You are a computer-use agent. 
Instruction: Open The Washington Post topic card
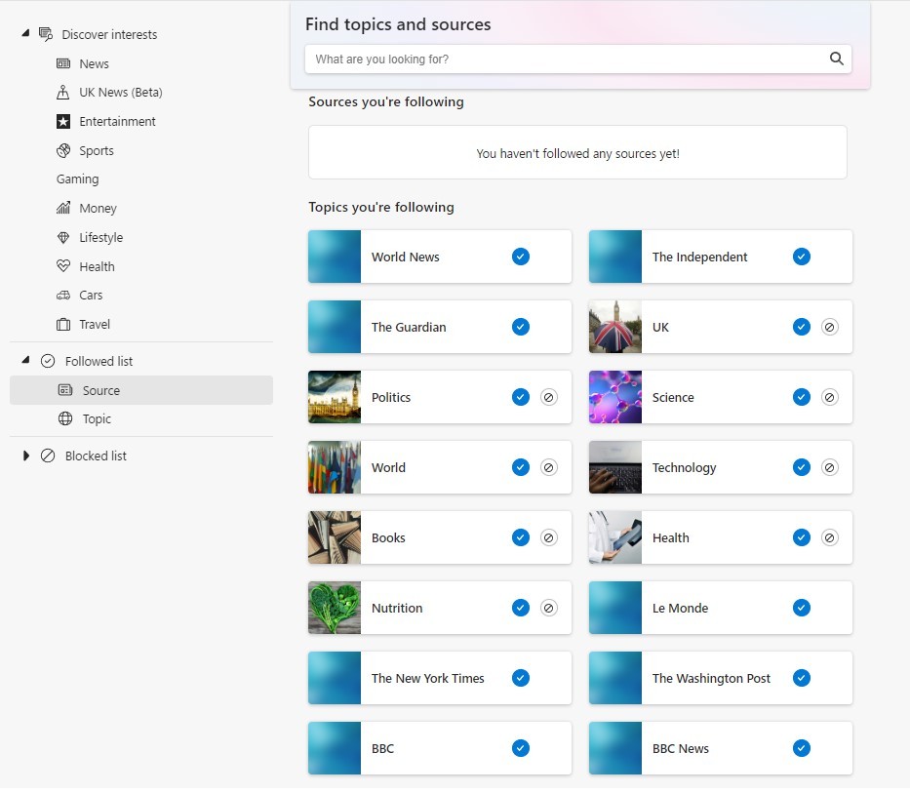720,678
